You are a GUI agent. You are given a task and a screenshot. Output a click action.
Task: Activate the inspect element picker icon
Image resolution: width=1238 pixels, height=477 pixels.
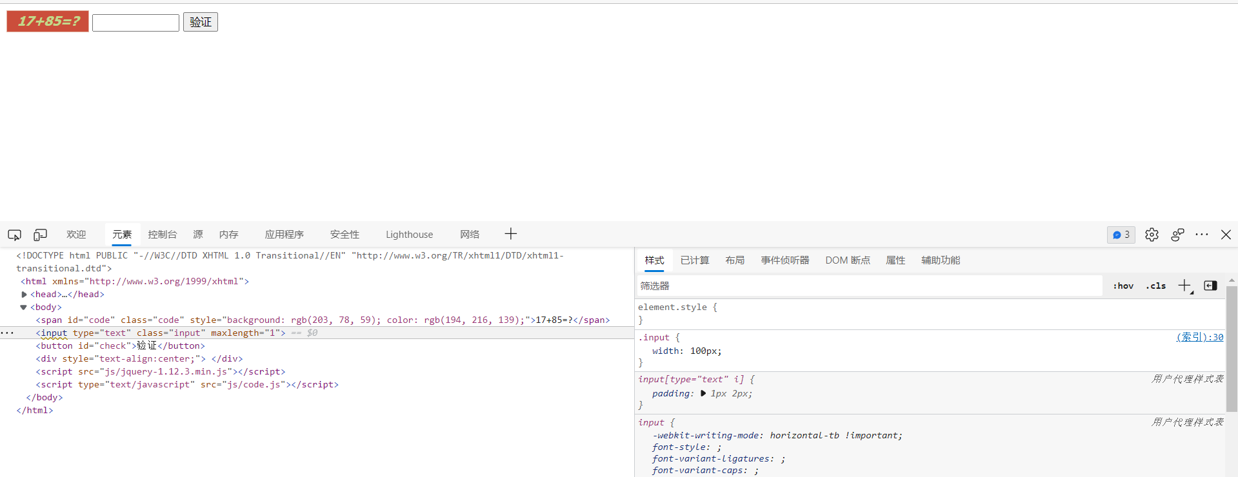(x=14, y=235)
